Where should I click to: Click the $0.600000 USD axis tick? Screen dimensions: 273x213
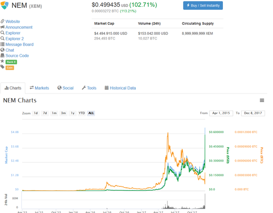[x=216, y=132]
